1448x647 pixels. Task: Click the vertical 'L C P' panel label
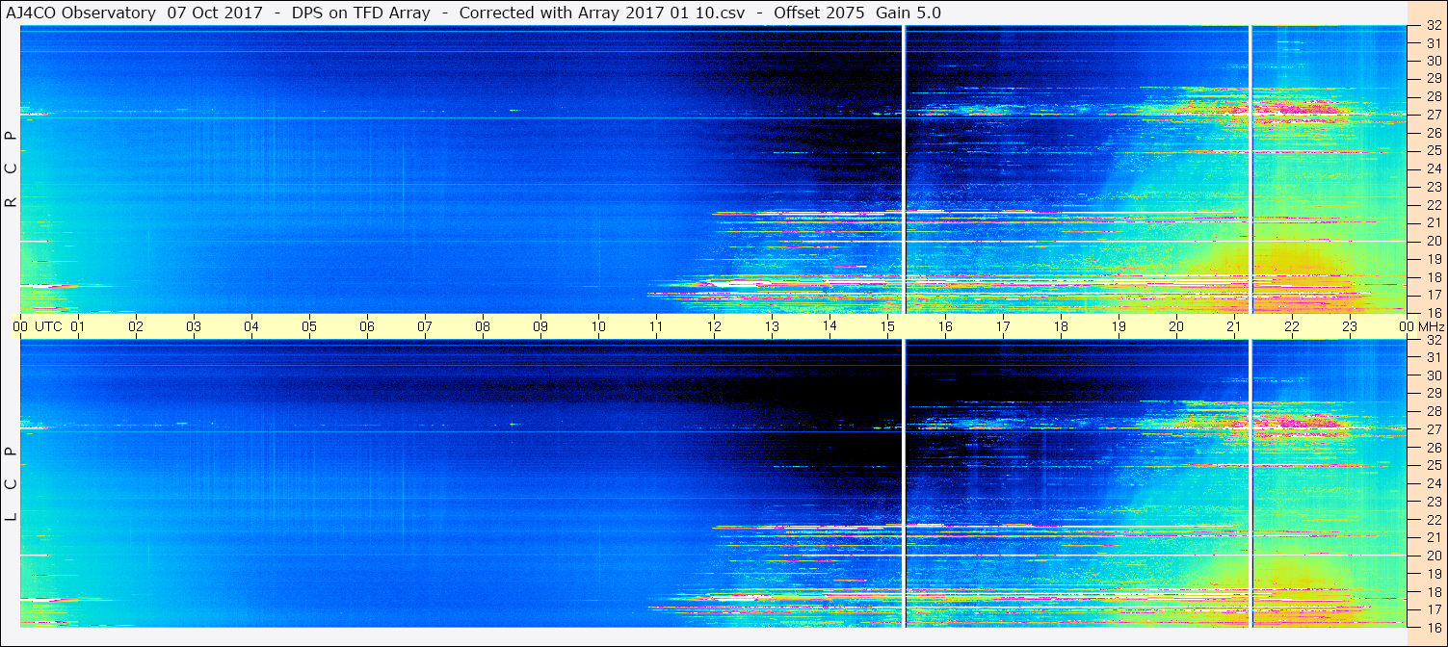(12, 483)
